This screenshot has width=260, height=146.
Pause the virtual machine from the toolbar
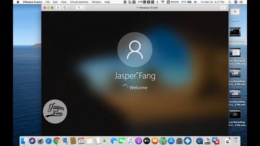click(x=58, y=8)
